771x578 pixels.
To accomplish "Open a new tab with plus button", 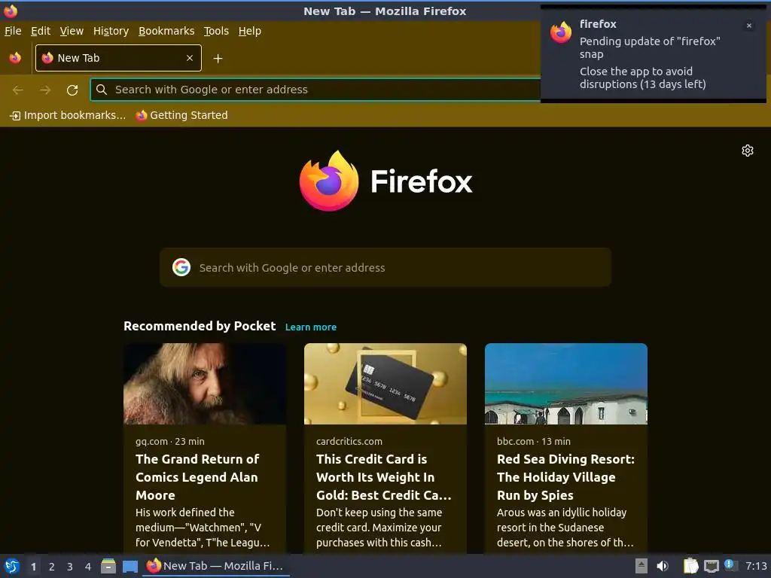I will [218, 59].
